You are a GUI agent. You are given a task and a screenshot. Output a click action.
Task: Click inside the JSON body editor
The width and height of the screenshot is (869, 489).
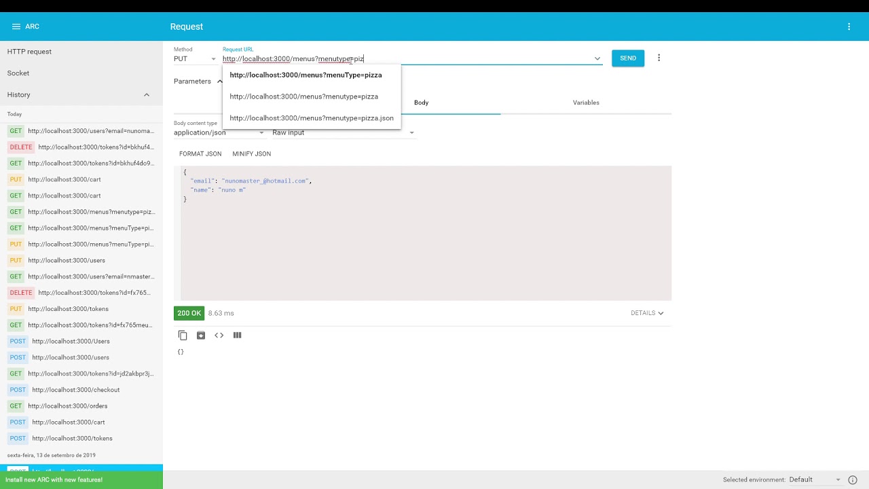point(422,233)
